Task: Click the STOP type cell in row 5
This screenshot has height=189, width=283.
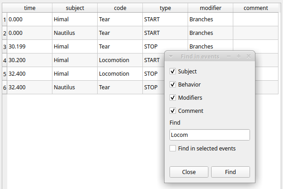Action: point(153,74)
